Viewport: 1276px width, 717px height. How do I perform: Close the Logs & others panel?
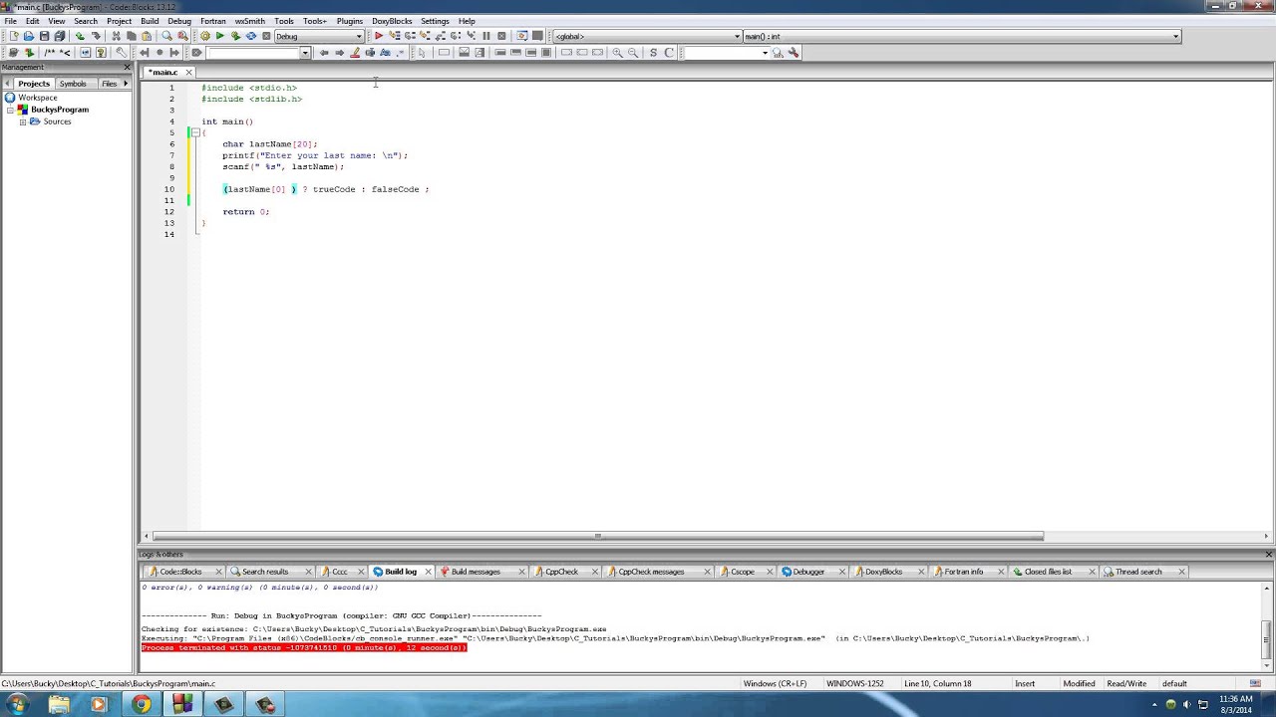[x=1268, y=554]
